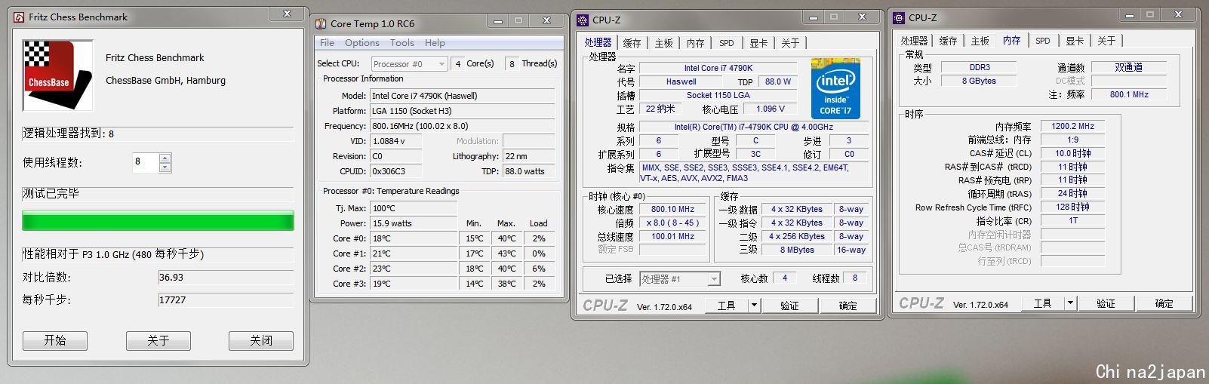1209x384 pixels.
Task: Click the title bar icon of the CPU-Z processor window
Action: tap(583, 20)
